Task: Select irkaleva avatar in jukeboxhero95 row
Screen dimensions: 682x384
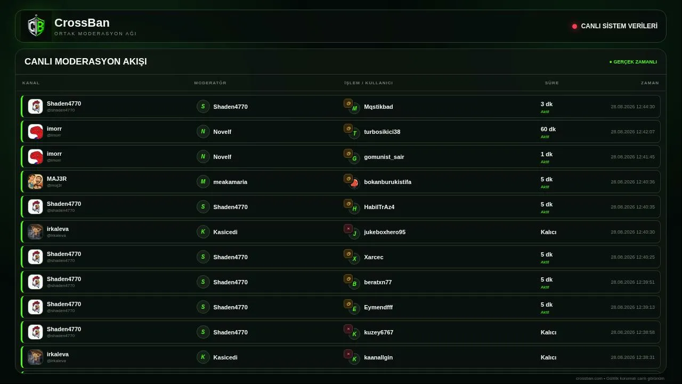Action: 35,232
